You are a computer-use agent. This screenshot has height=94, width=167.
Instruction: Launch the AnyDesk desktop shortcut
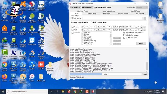point(41,66)
